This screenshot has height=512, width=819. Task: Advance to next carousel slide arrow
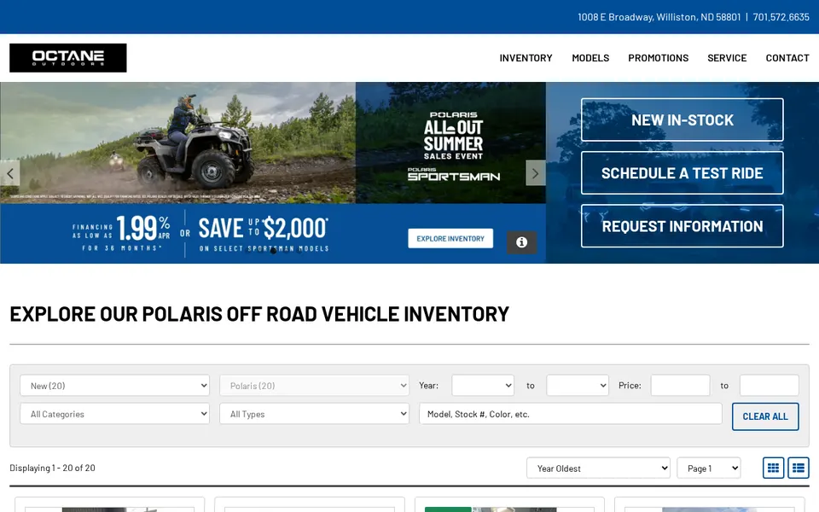coord(536,173)
